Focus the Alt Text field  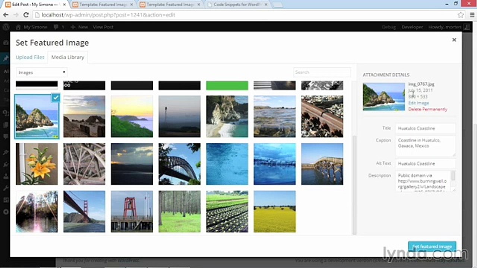[426, 163]
